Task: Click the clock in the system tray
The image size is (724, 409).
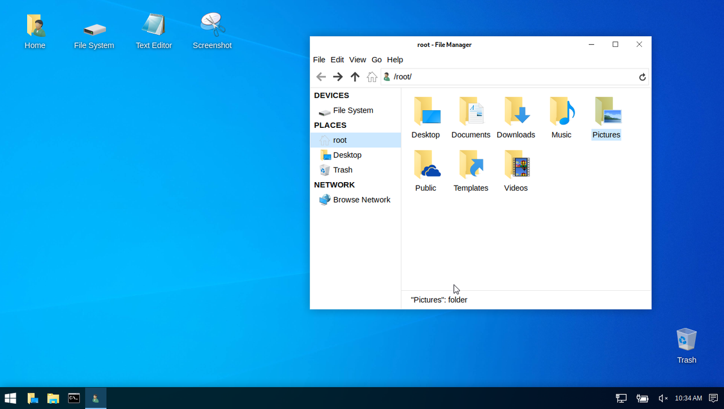Action: (x=688, y=398)
